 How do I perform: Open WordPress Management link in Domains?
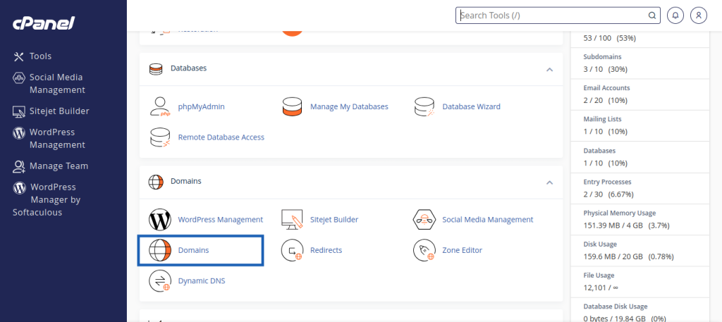tap(221, 219)
